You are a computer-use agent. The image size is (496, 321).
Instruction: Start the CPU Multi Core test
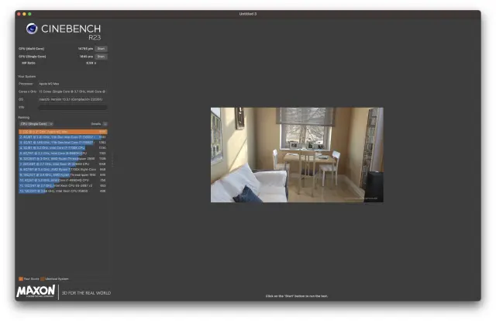(x=101, y=48)
